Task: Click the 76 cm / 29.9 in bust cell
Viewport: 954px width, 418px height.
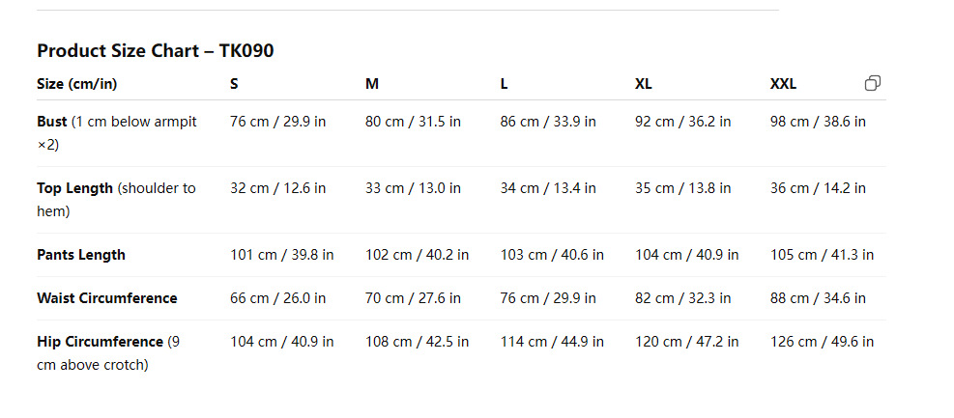Action: click(277, 122)
